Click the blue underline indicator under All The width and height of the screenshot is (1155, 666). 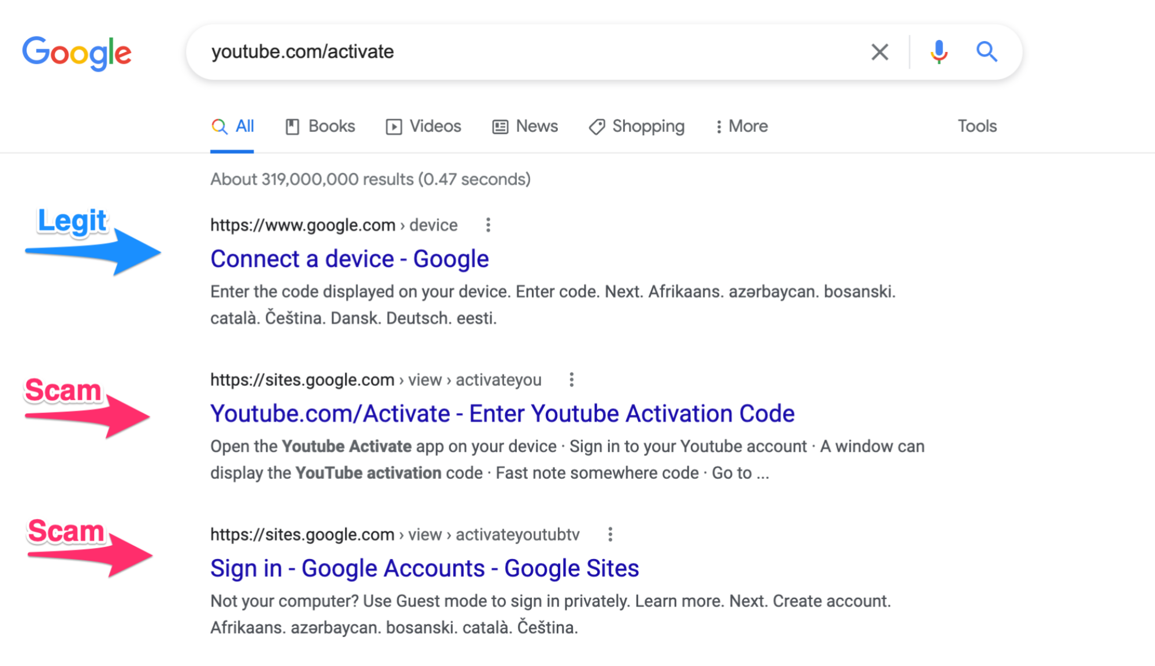[231, 151]
